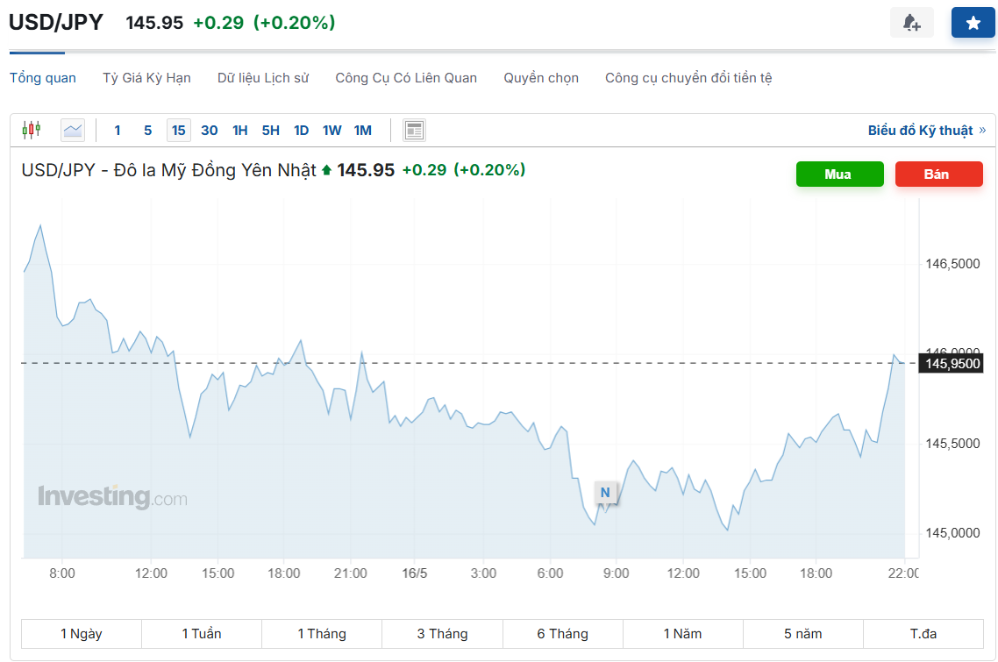Switch to candlestick chart type
The height and width of the screenshot is (662, 998).
pos(32,131)
